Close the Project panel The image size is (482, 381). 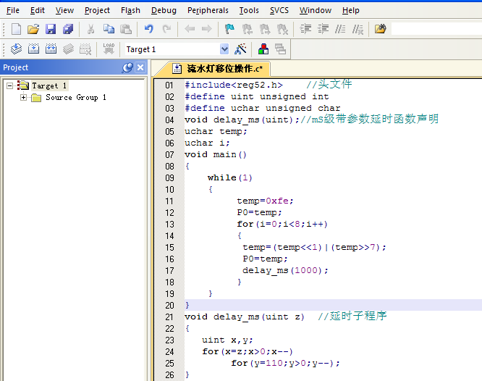tap(140, 67)
